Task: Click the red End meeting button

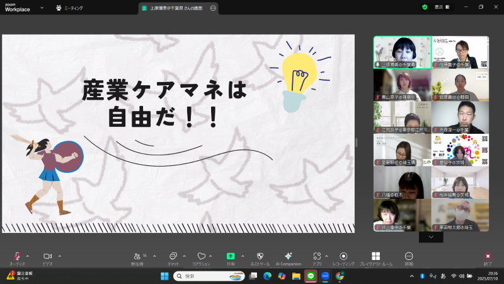Action: (x=487, y=256)
